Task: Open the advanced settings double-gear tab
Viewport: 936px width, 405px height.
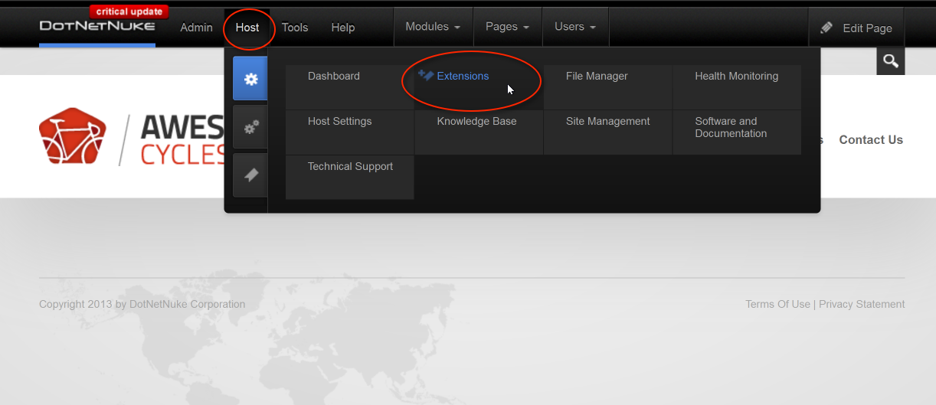Action: [250, 127]
